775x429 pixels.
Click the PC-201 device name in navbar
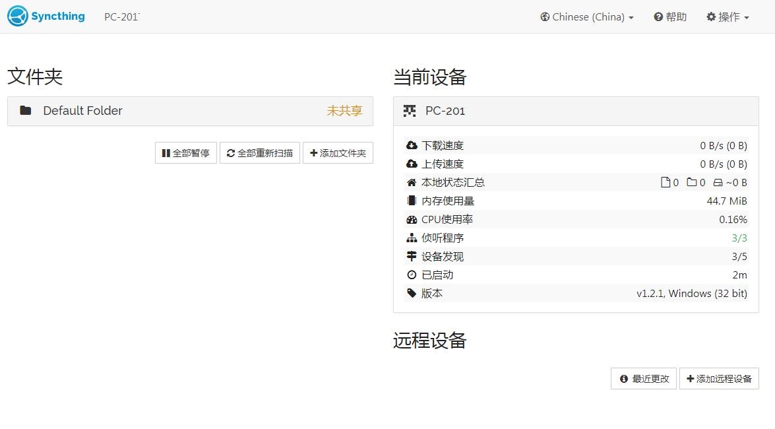121,16
